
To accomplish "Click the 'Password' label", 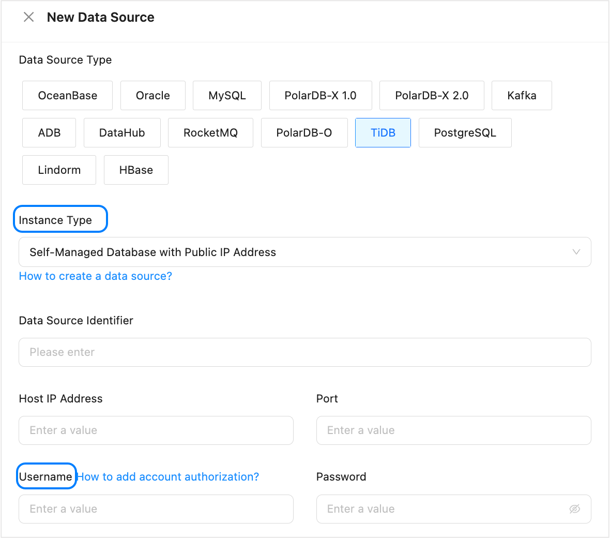I will pos(341,476).
